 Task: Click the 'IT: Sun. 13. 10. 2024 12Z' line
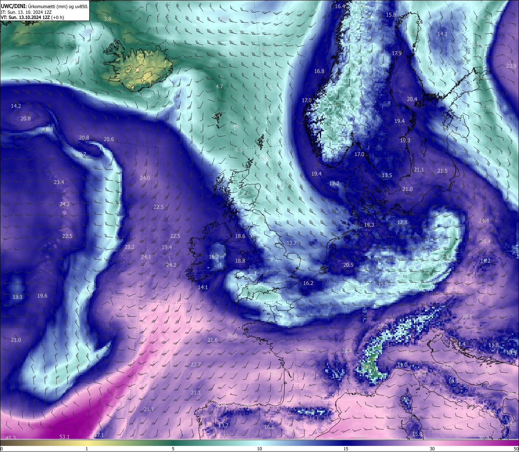26,12
